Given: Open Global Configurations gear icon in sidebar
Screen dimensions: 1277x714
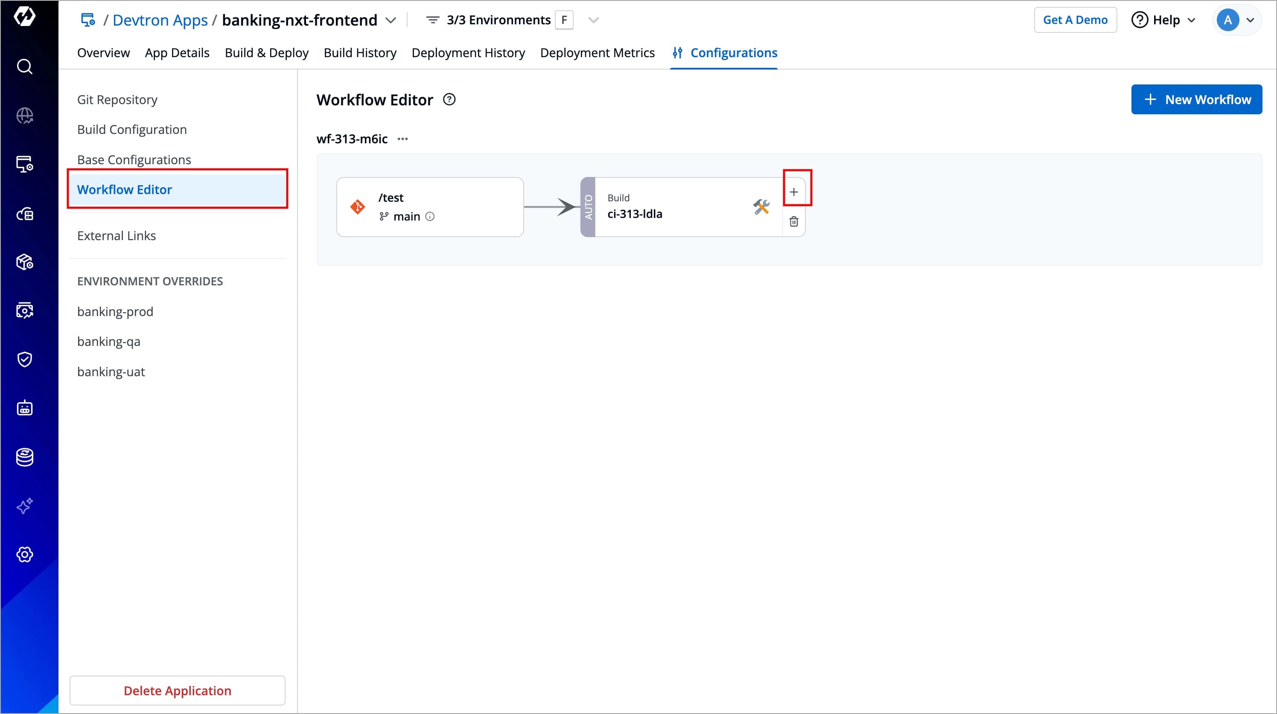Looking at the screenshot, I should 24,554.
